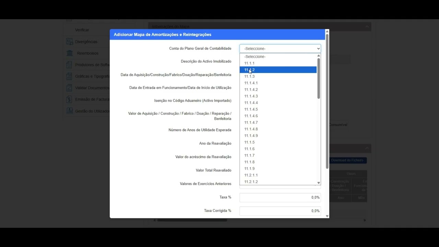Select account 11.1.4.3 option
The width and height of the screenshot is (439, 247).
tap(278, 96)
